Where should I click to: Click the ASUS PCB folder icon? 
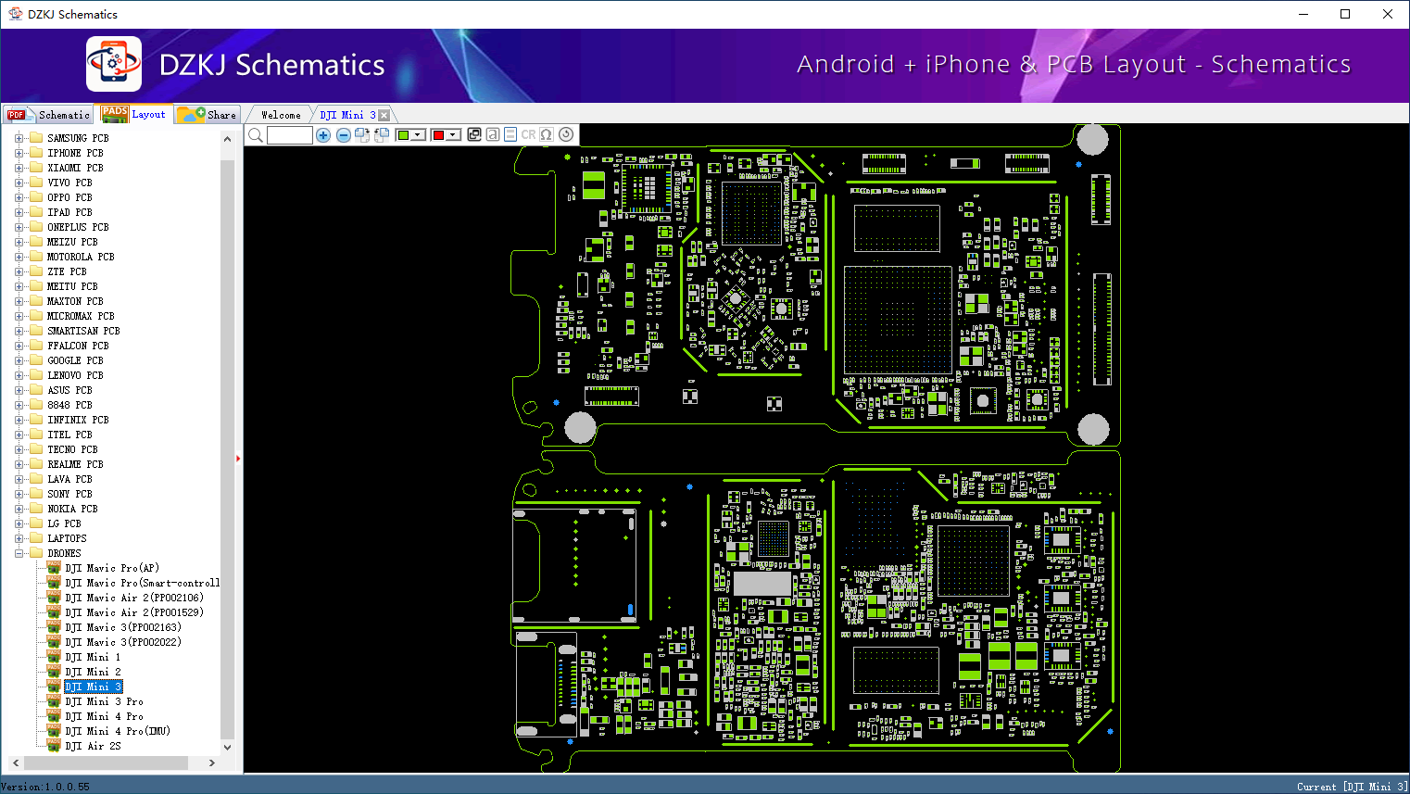[x=36, y=390]
